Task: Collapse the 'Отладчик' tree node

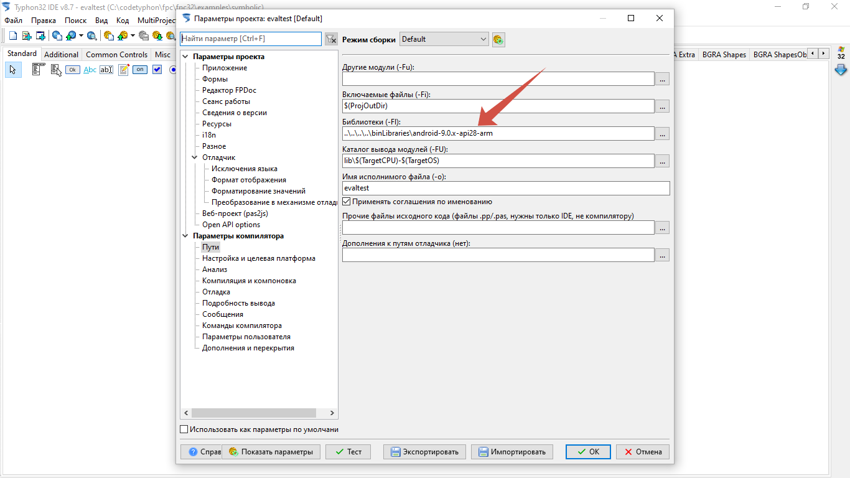Action: [x=195, y=157]
